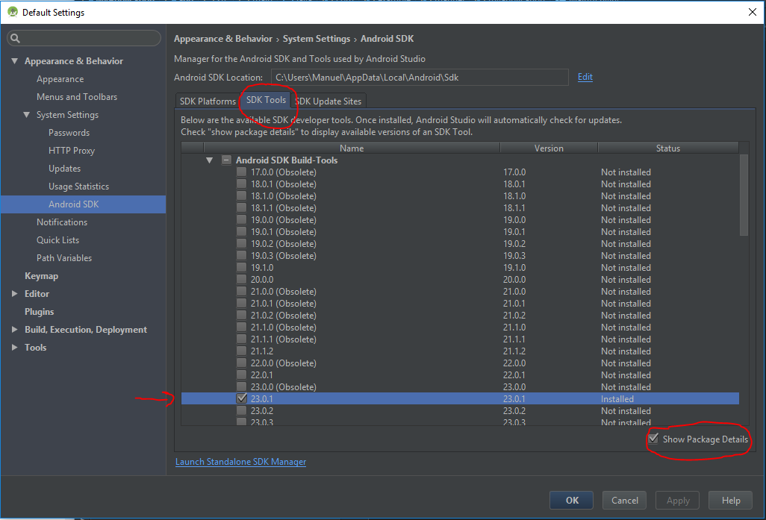Click the System Settings breadcrumb
The width and height of the screenshot is (766, 520).
coord(317,39)
